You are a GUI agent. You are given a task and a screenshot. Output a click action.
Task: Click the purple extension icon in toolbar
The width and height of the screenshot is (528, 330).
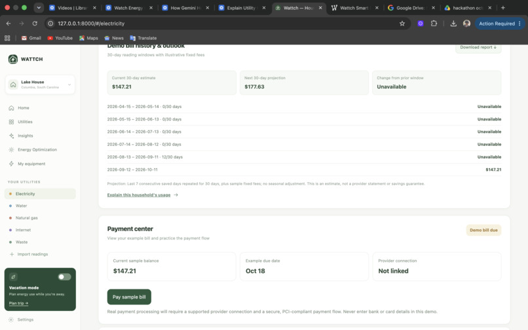click(x=421, y=24)
